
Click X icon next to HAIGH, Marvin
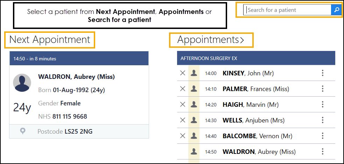click(182, 105)
